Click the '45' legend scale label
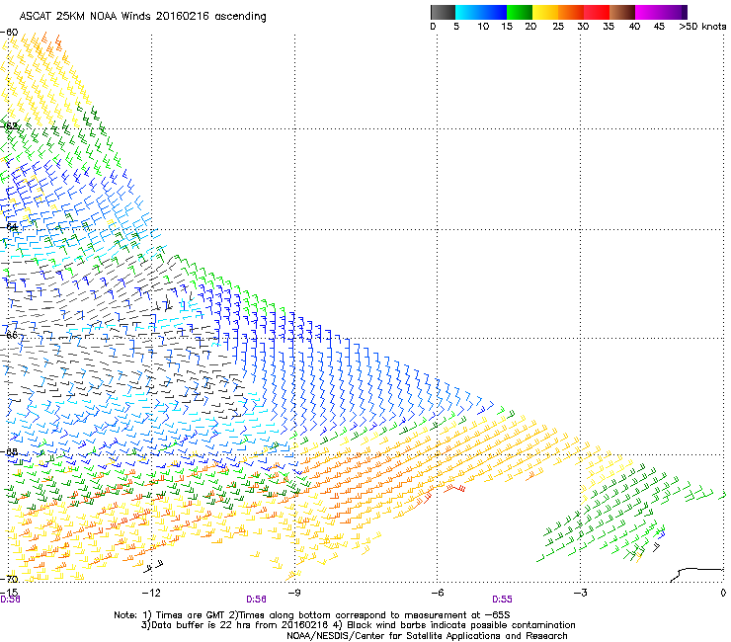This screenshot has height=642, width=731. pos(659,27)
